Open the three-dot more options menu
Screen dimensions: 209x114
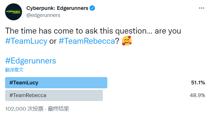[202, 8]
